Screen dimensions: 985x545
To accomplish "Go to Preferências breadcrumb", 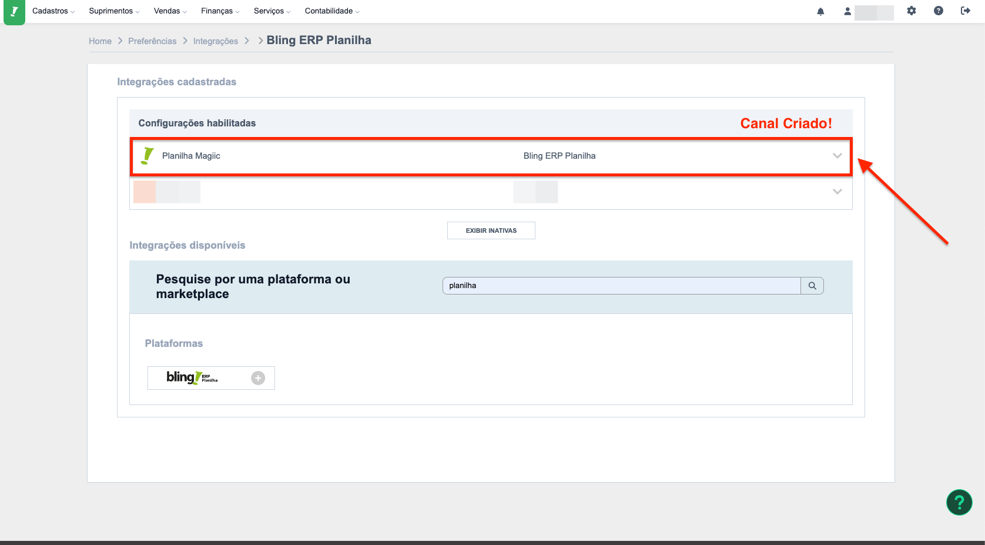I will click(152, 41).
